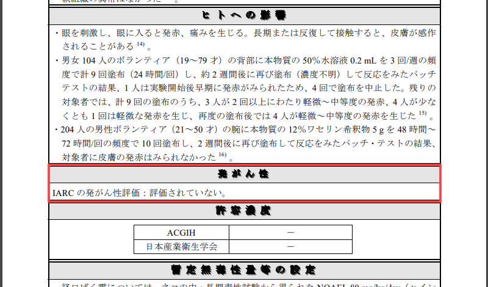This screenshot has height=287, width=488.
Task: Click the paragraph starting 204 人の男性
Action: pyautogui.click(x=244, y=144)
